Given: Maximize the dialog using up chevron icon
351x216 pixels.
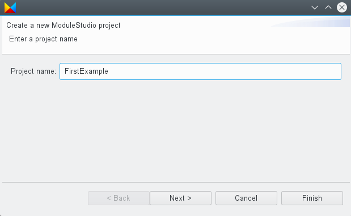Looking at the screenshot, I should pyautogui.click(x=328, y=7).
